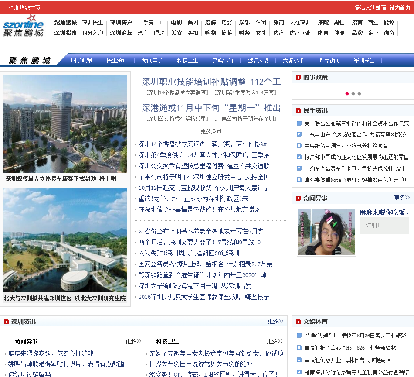414x377 pixels.
Task: Click the szonline logo
Action: (x=23, y=26)
